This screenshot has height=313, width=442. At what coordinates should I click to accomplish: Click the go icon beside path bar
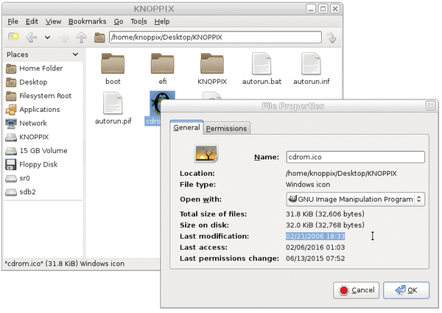(331, 38)
